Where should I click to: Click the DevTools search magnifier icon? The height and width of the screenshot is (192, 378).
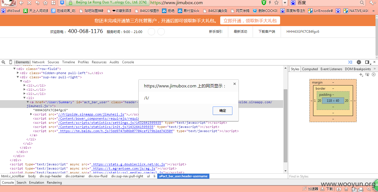[3, 62]
